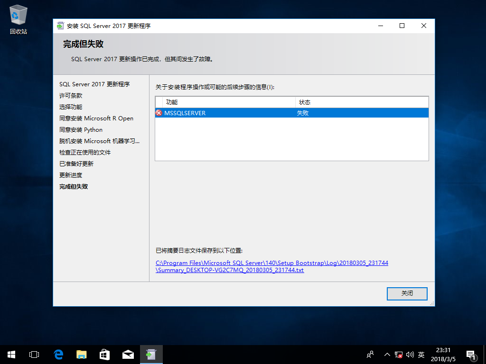Viewport: 486px width, 364px height.
Task: Click the 脱机安装 Microsoft 机器学习 step
Action: 100,141
